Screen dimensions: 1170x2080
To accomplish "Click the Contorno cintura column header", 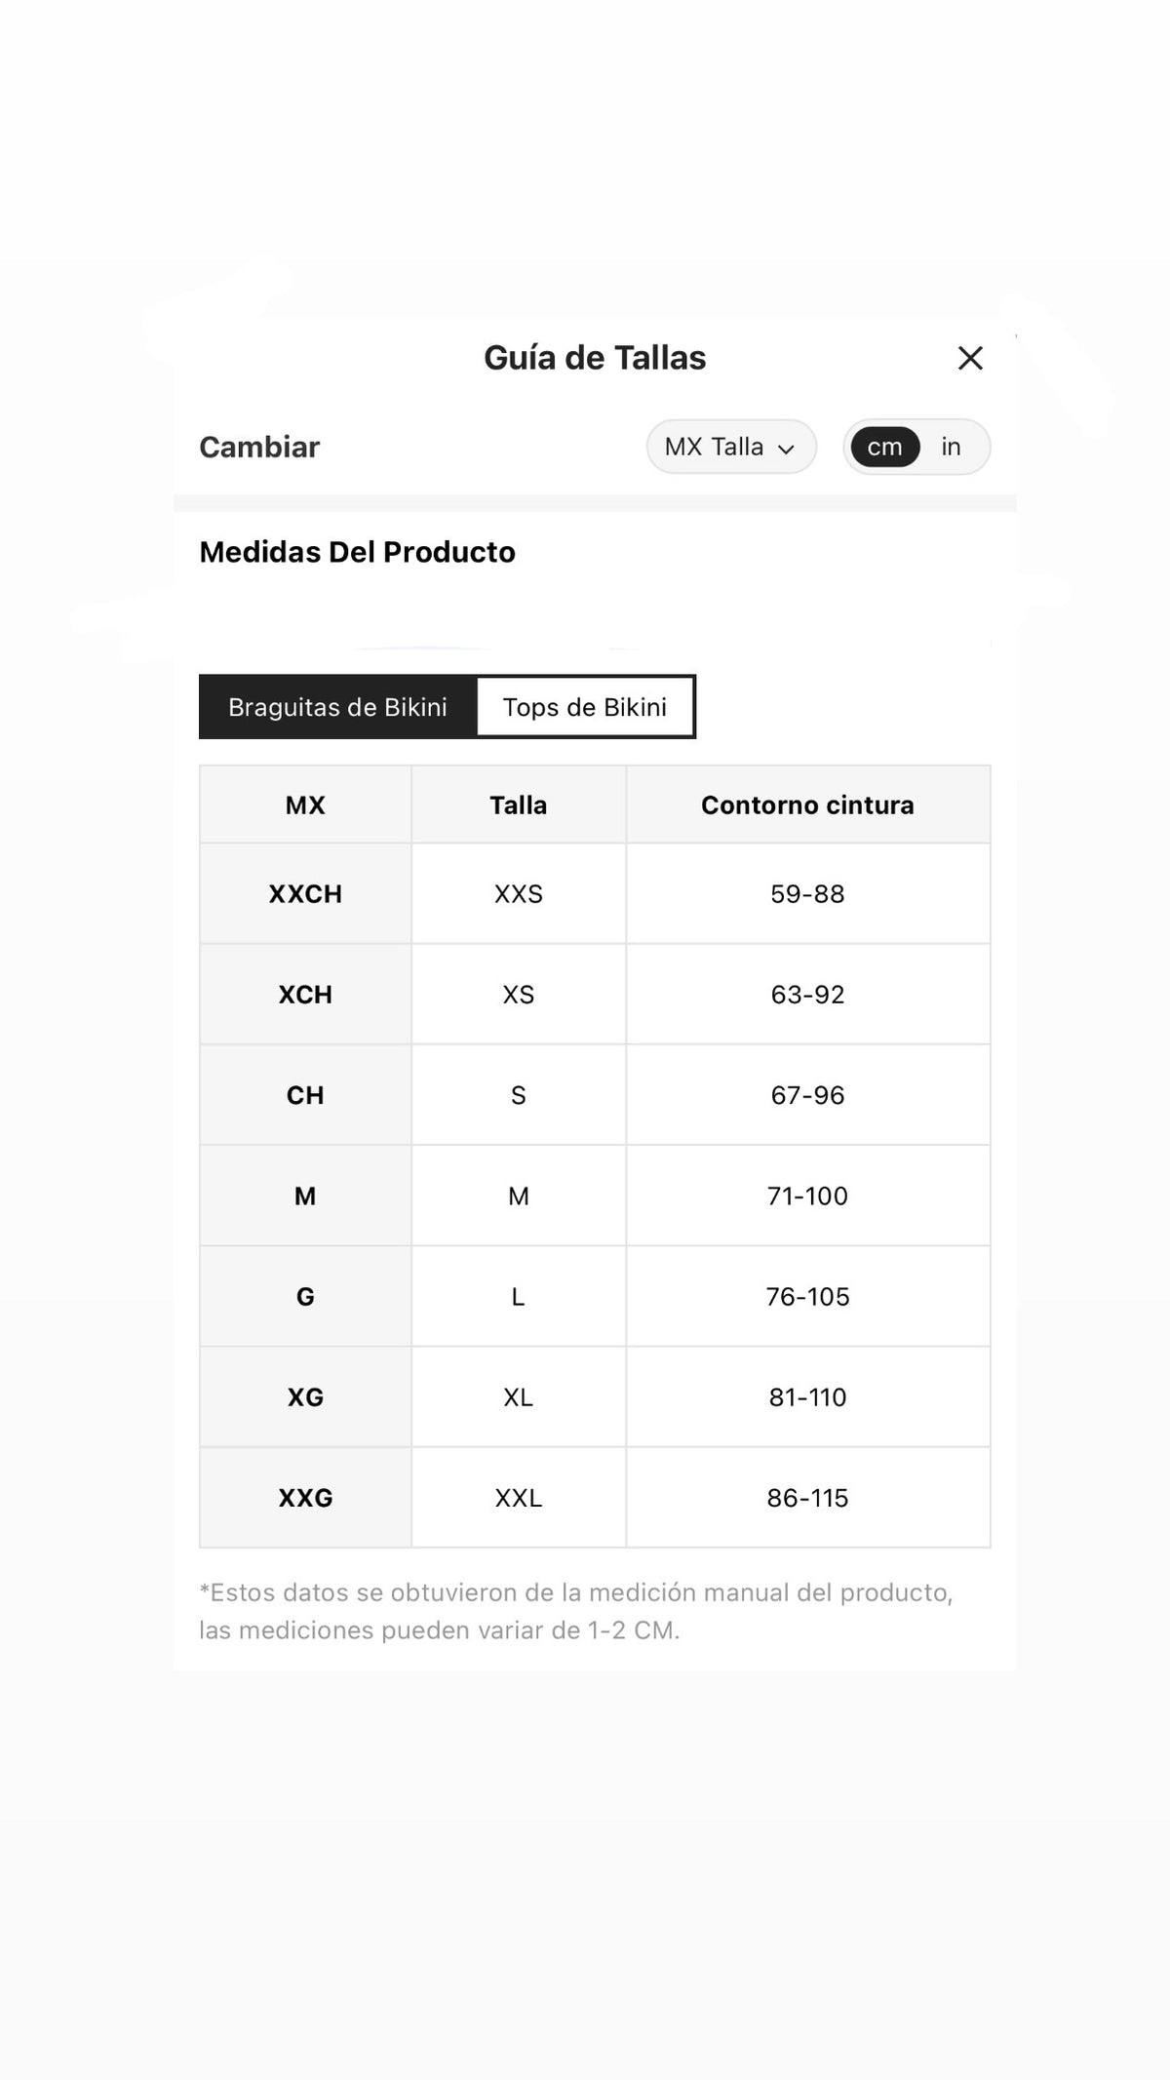I will (x=807, y=805).
